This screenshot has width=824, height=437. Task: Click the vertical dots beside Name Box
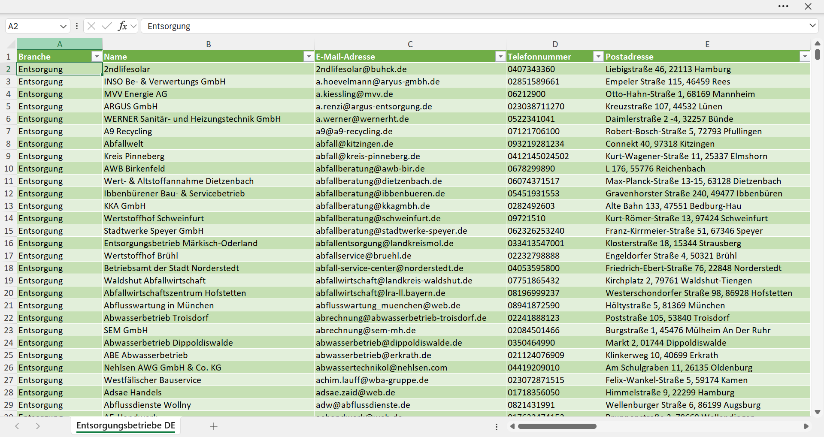pyautogui.click(x=77, y=26)
